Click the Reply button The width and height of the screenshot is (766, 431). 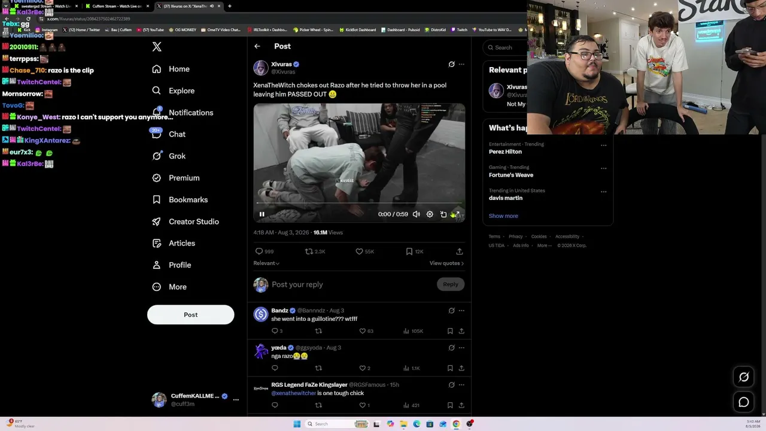451,284
